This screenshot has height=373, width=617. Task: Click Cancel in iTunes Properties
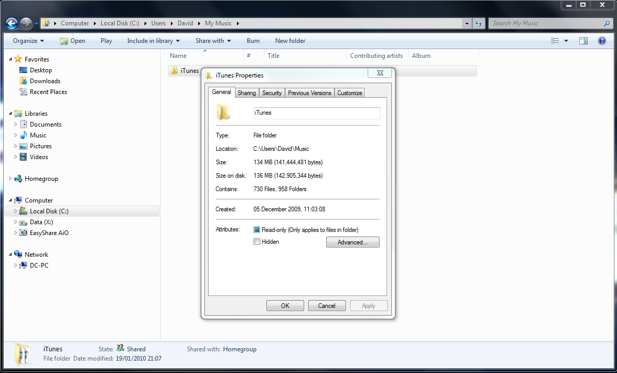click(x=327, y=306)
